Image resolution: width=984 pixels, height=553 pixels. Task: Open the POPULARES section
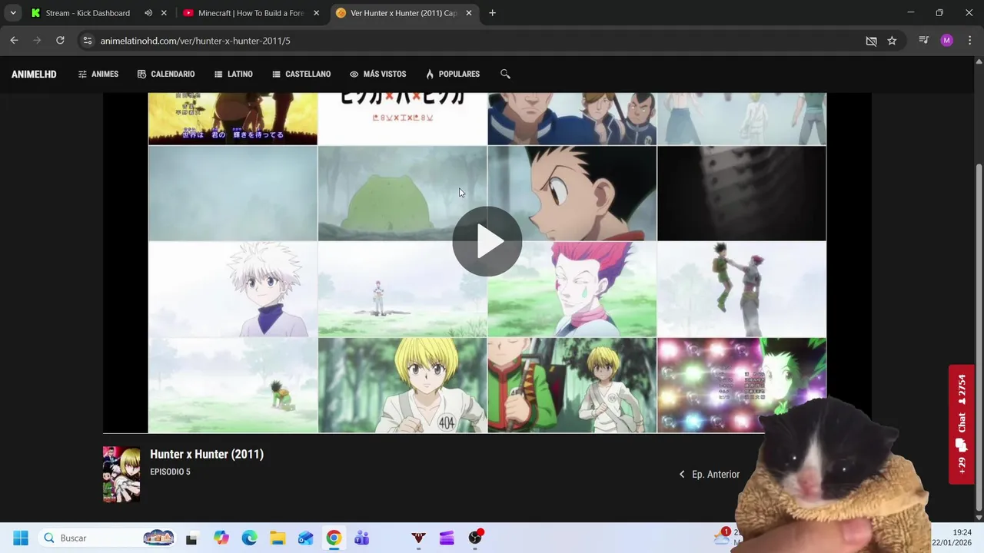[x=453, y=74]
